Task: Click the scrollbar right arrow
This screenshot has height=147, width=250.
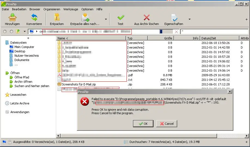Action: click(x=247, y=136)
